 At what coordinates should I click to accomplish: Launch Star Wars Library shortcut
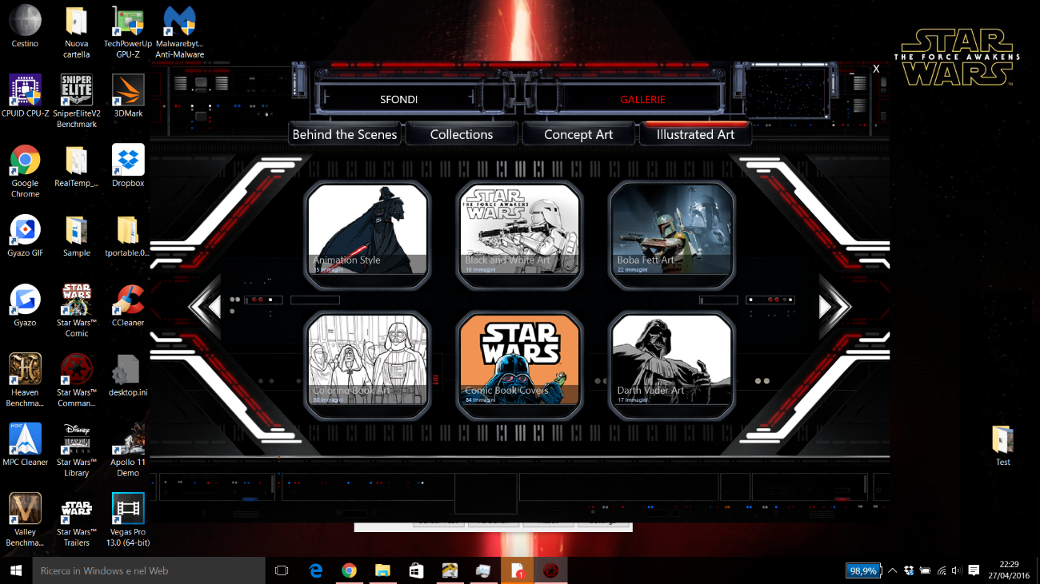pos(77,450)
